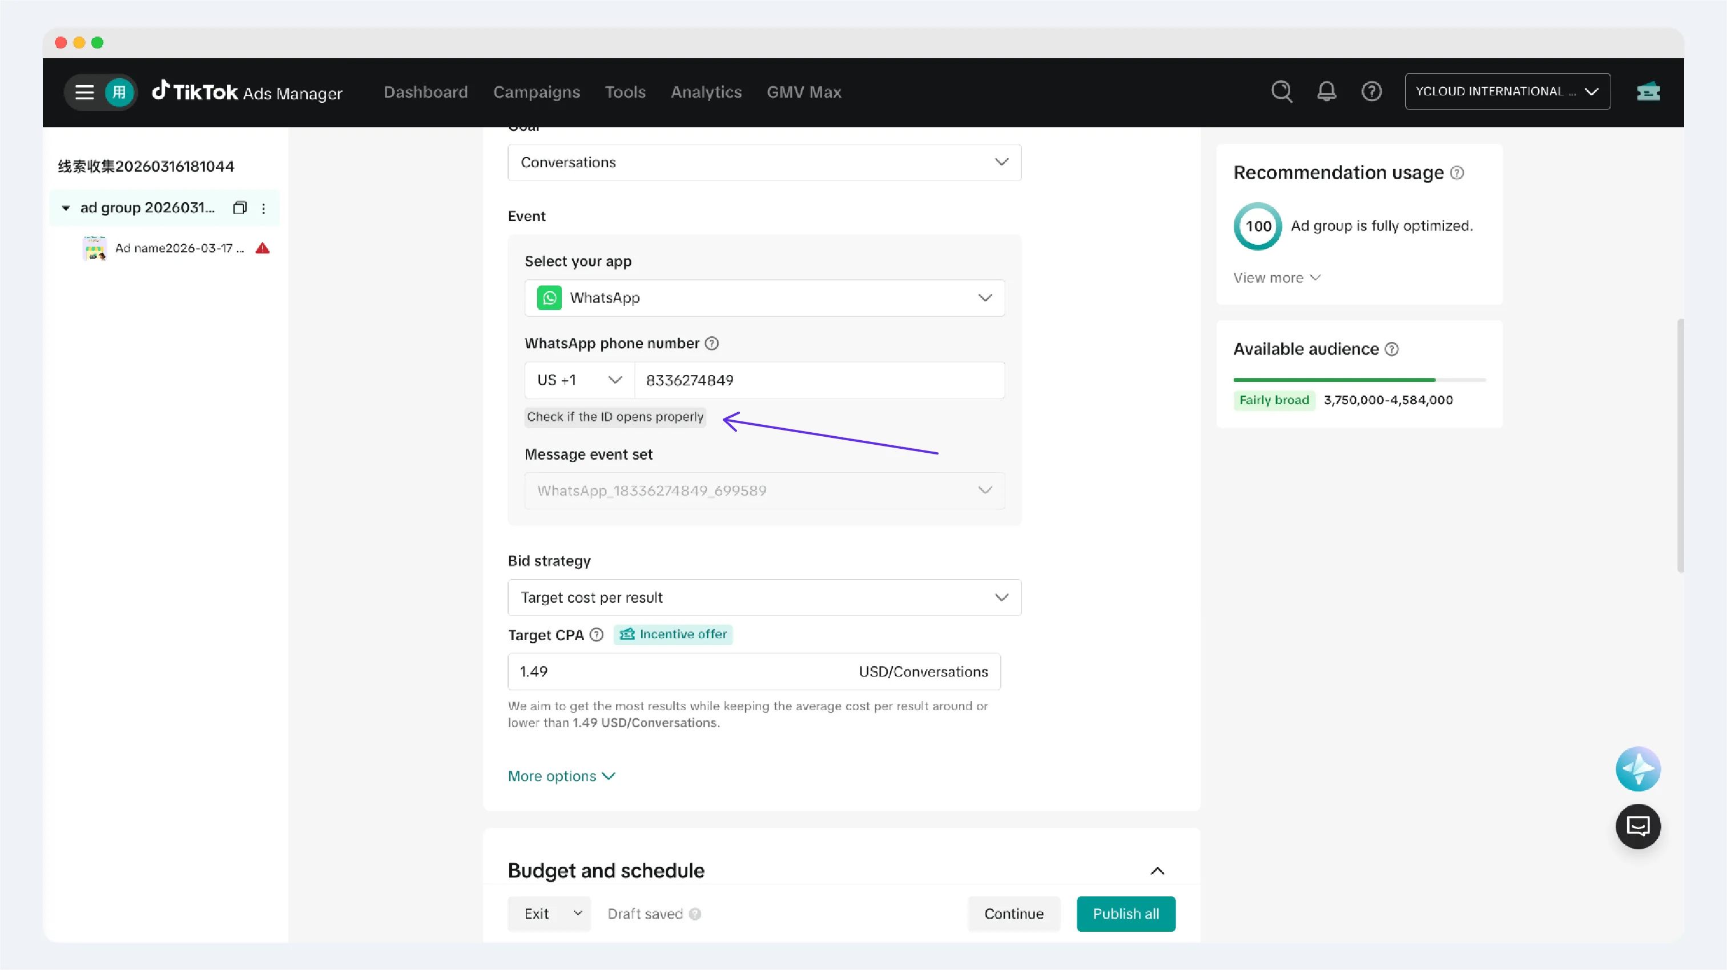Open the notifications bell

1326,91
